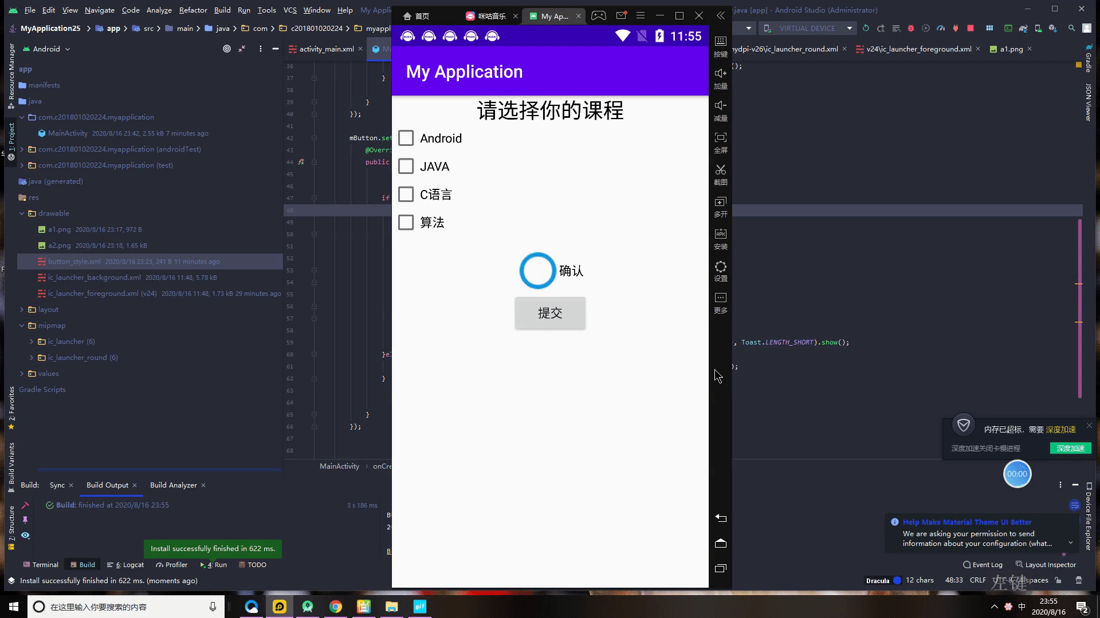Enable the 算法 checkbox option
The width and height of the screenshot is (1100, 618).
[406, 222]
